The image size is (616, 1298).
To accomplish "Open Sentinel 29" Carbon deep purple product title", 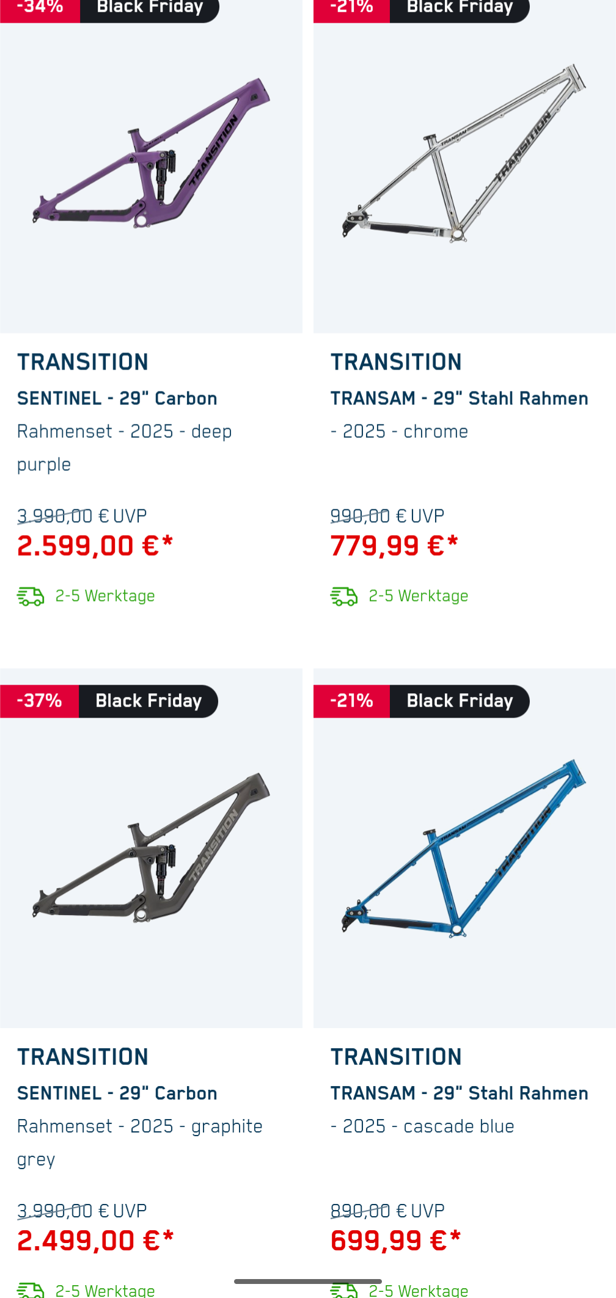I will pos(117,398).
